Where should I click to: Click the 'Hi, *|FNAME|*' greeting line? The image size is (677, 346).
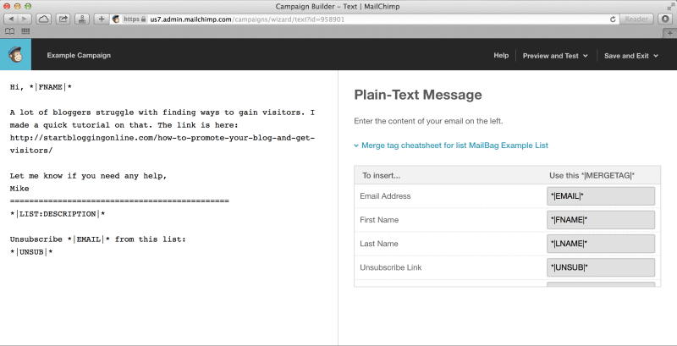point(41,87)
